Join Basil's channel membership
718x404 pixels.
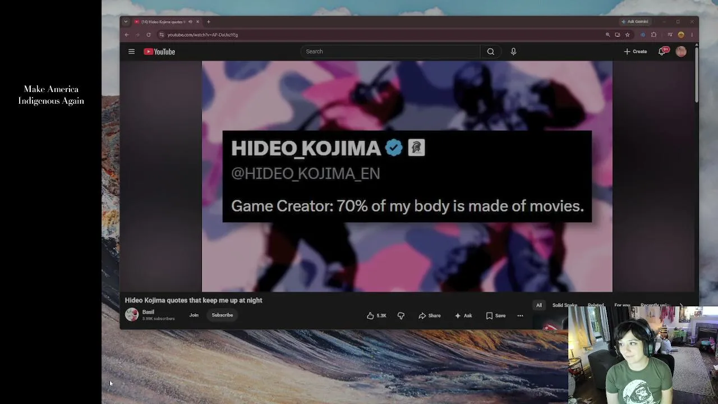pyautogui.click(x=194, y=315)
